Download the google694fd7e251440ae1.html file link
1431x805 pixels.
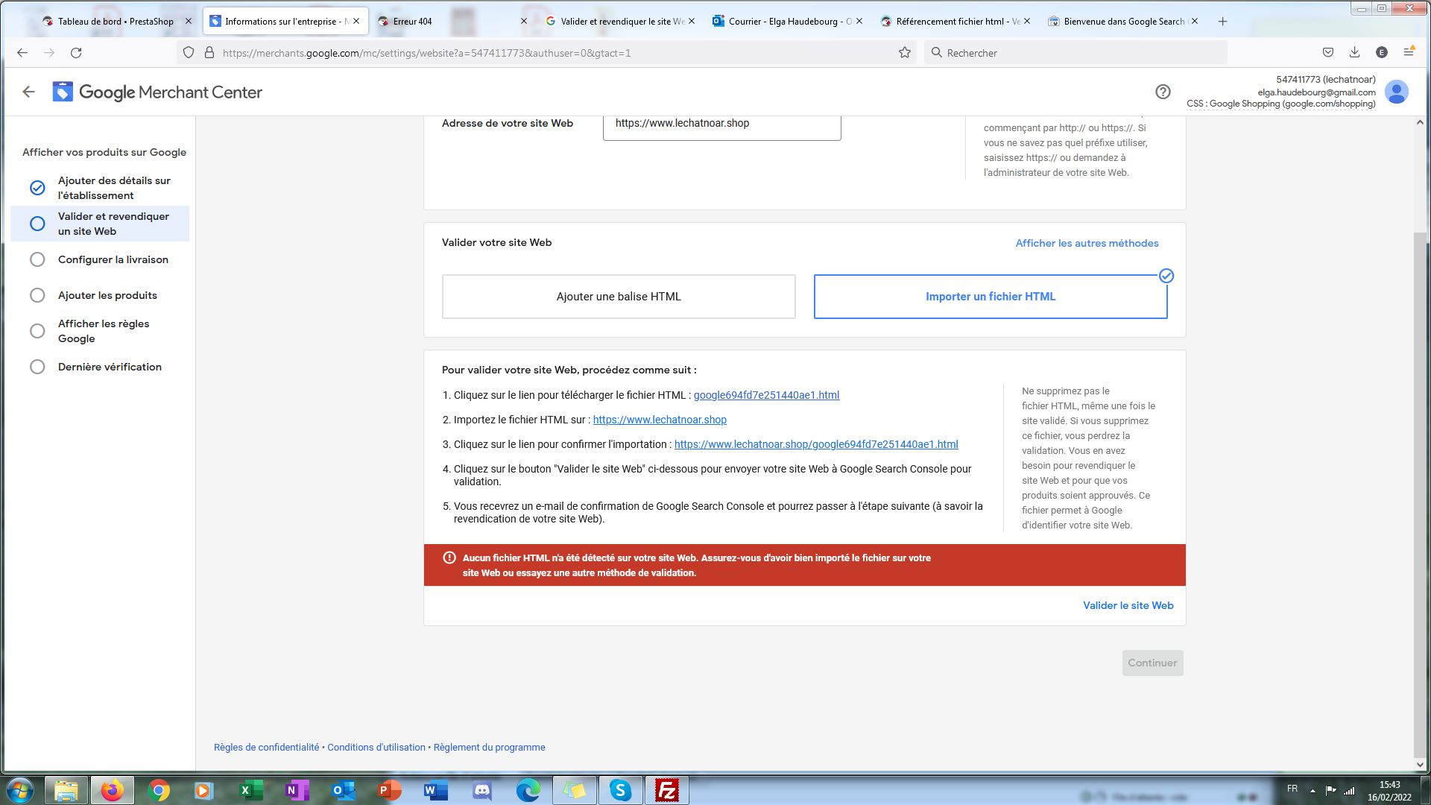(766, 395)
